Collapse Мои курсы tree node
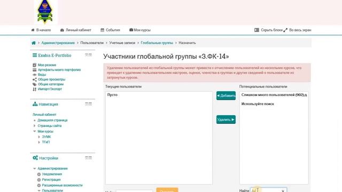The image size is (342, 192). click(34, 131)
